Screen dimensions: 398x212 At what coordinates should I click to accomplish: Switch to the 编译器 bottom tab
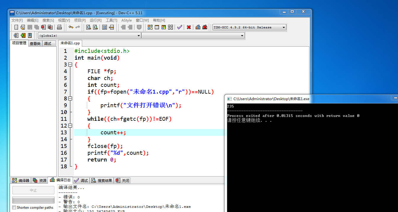(21, 180)
